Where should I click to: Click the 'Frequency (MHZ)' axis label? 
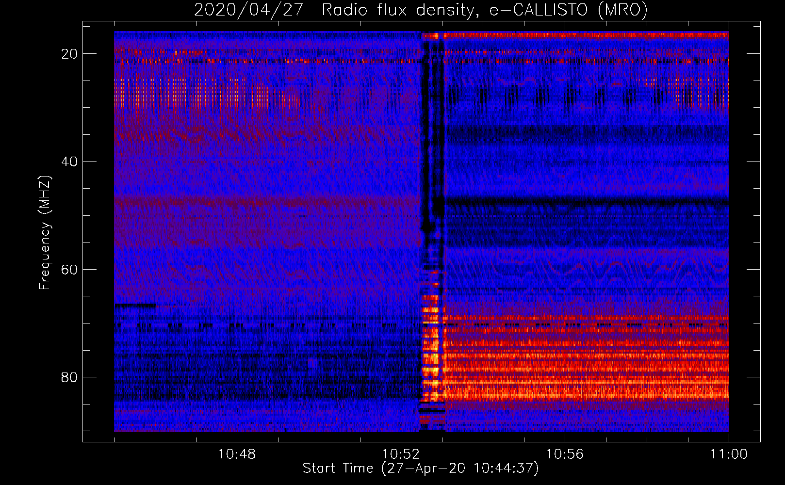pyautogui.click(x=45, y=232)
